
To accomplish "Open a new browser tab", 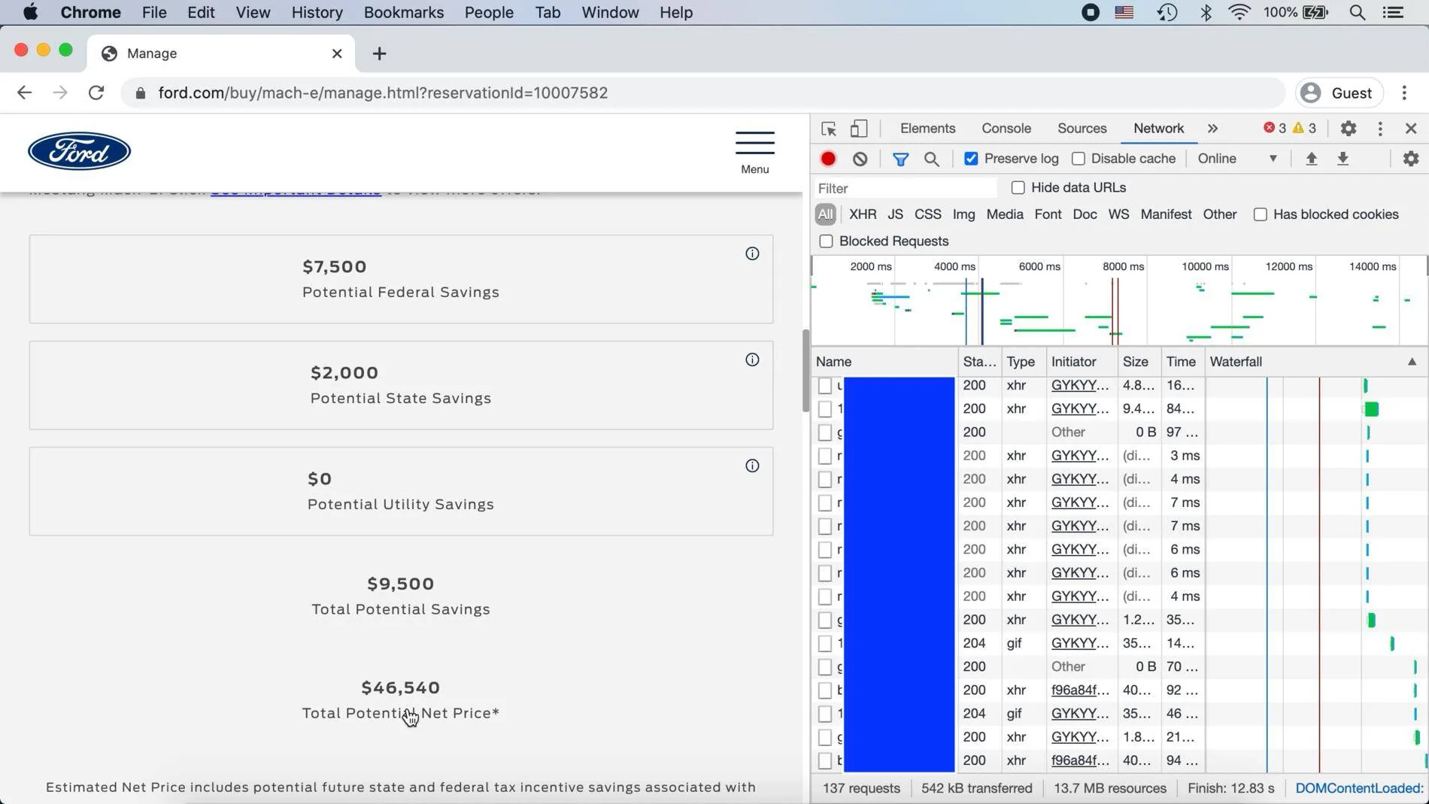I will (x=379, y=53).
